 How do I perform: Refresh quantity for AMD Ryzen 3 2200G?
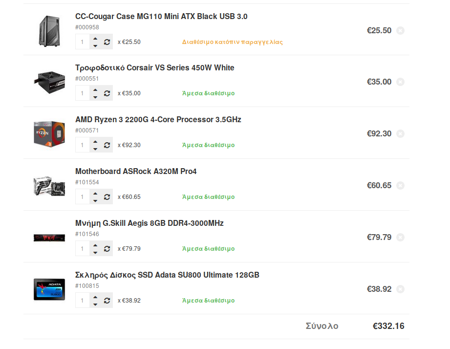tap(107, 145)
